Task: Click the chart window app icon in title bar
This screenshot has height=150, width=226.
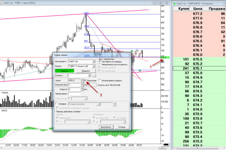Action: tap(1, 3)
